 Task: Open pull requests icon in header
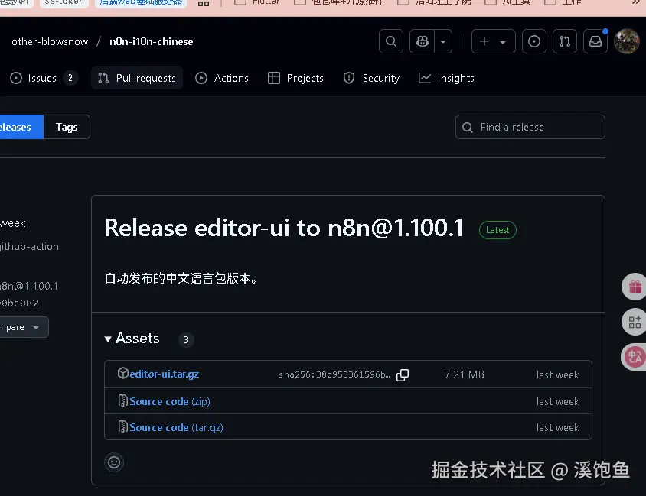(565, 41)
